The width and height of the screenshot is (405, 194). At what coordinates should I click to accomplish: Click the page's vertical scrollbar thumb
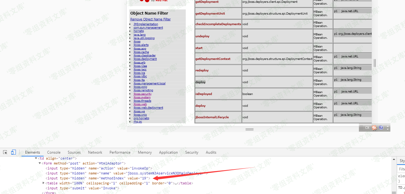pos(374,63)
